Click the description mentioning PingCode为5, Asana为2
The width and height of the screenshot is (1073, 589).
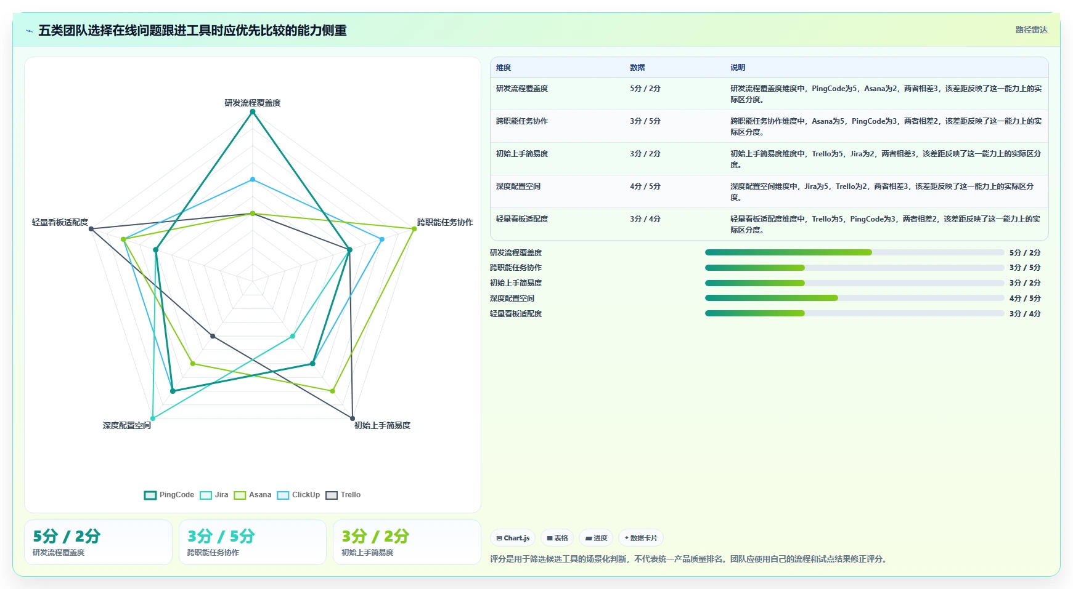tap(886, 94)
